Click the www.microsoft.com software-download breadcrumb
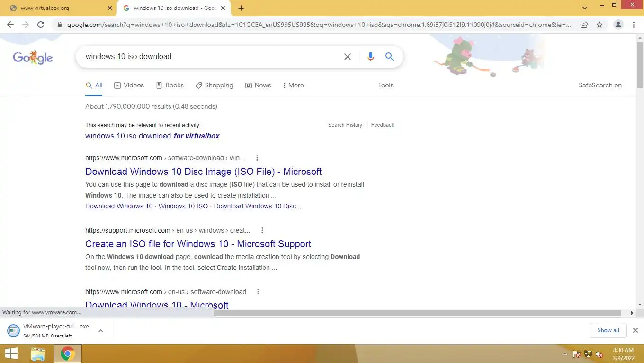This screenshot has height=363, width=644. tap(165, 158)
